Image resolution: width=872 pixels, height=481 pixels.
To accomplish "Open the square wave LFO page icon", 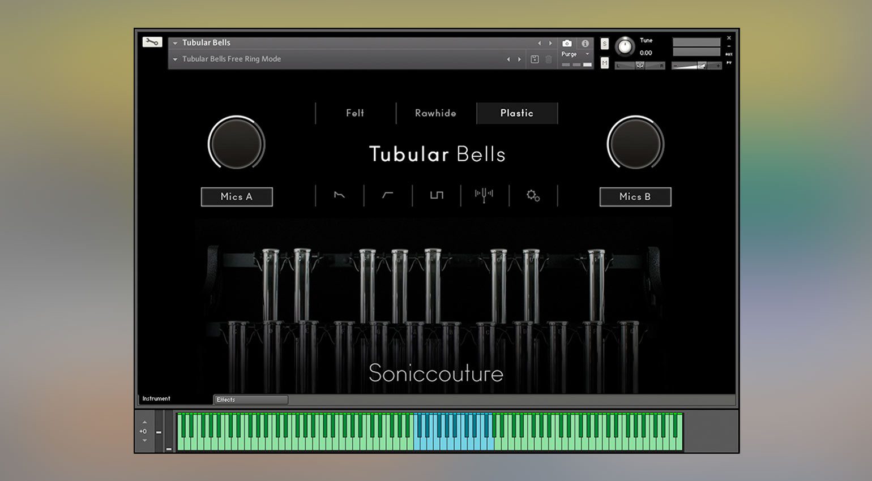I will [437, 195].
